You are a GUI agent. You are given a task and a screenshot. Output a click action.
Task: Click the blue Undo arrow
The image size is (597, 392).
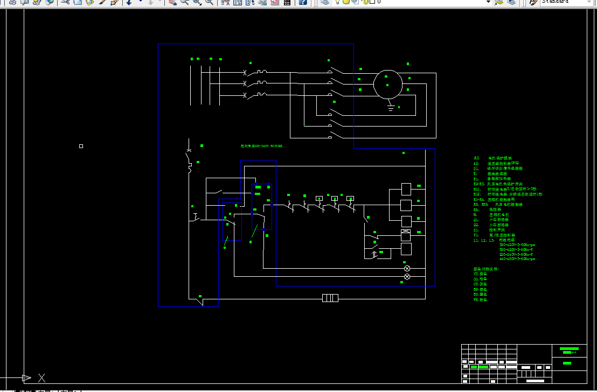129,2
